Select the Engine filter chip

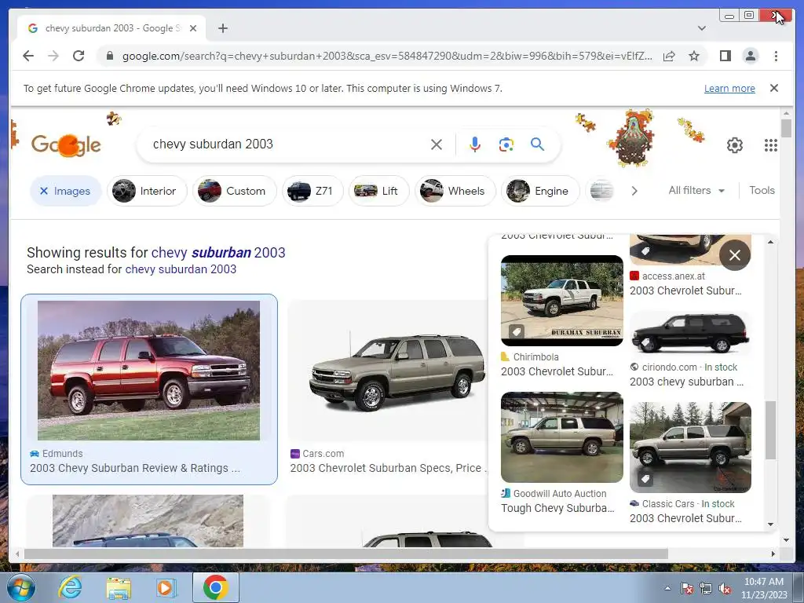pos(540,191)
